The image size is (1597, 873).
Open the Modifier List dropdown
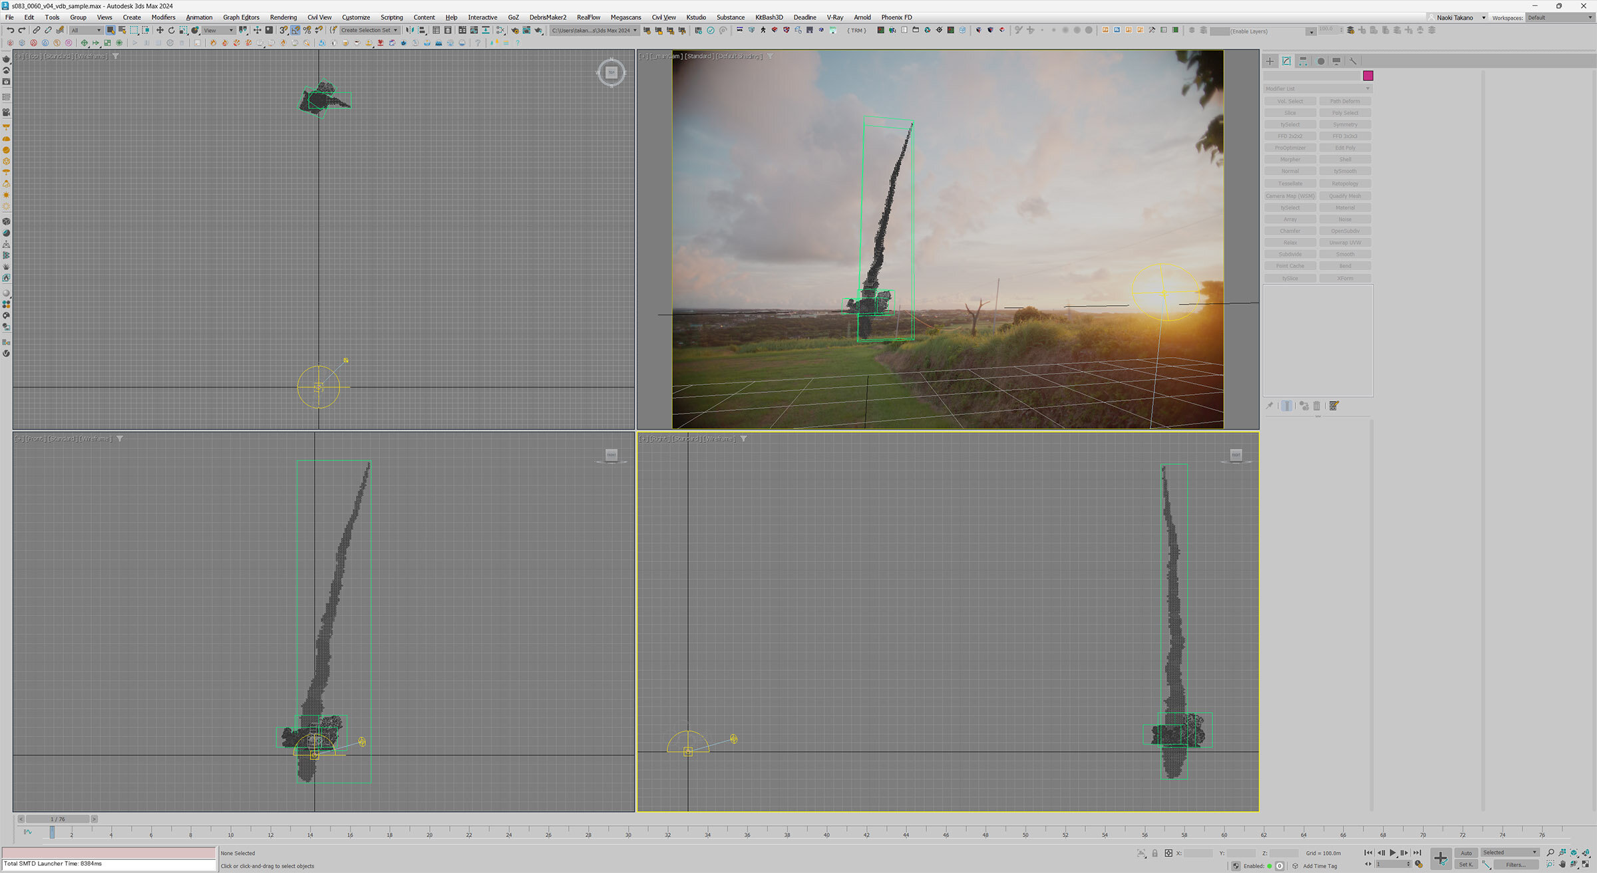tap(1317, 89)
